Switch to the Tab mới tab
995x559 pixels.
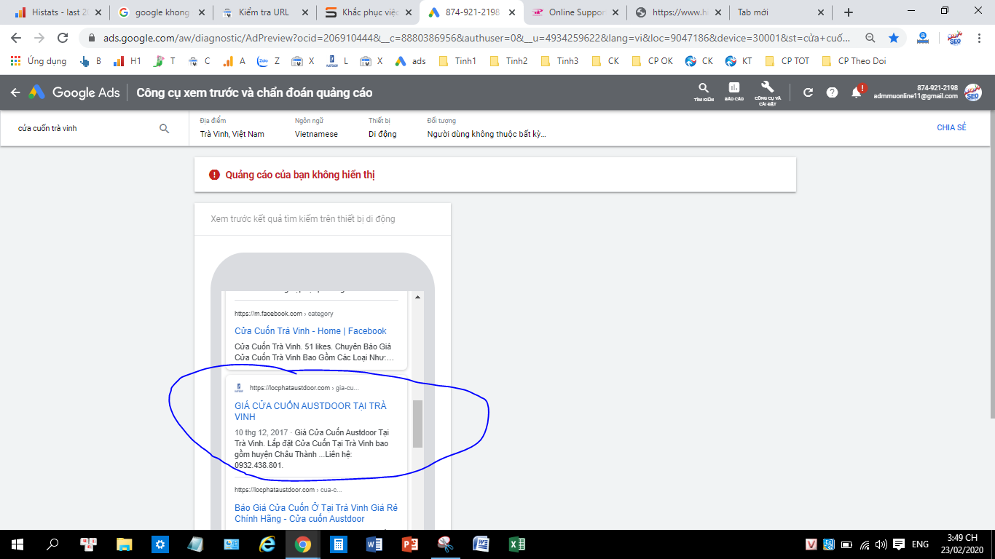pos(782,12)
